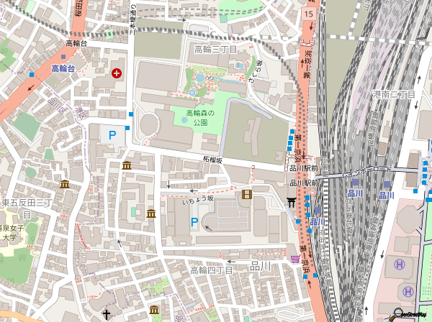Viewport: 432px width, 322px height.
Task: Select the shrine torii gate icon
Action: click(291, 203)
